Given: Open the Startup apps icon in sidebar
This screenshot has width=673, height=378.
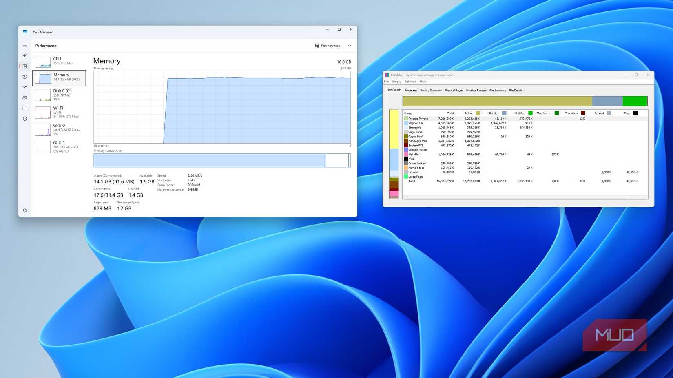Looking at the screenshot, I should [x=24, y=87].
